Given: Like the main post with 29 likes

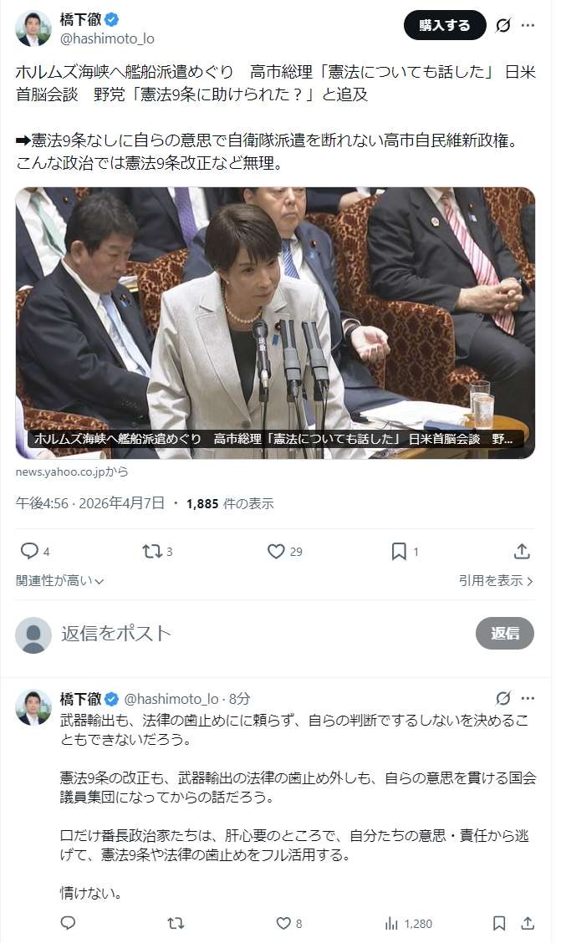Looking at the screenshot, I should coord(276,551).
